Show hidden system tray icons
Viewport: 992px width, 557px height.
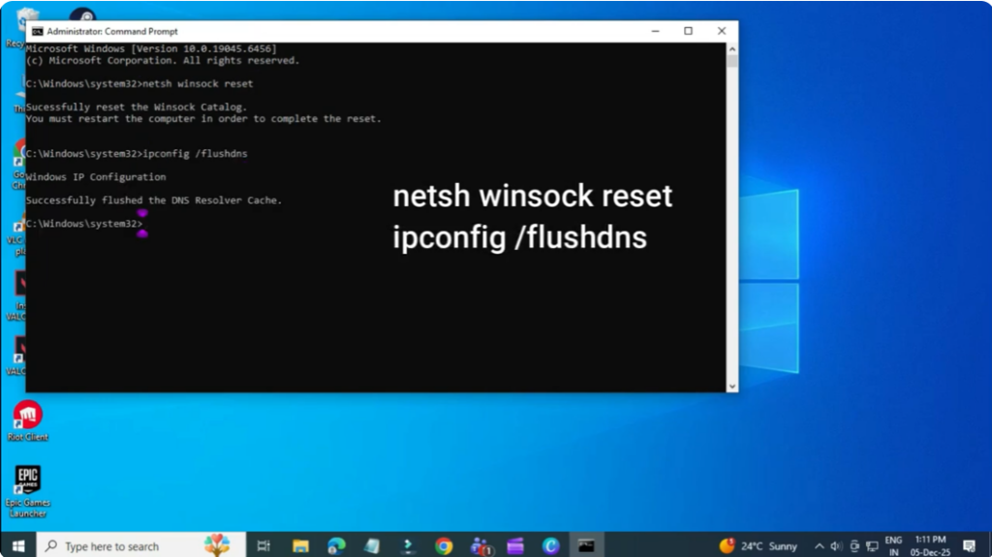pyautogui.click(x=820, y=545)
